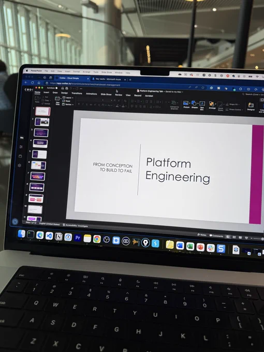Viewport: 264px width, 352px height.
Task: Switch to Slide Sorter view in status bar
Action: pyautogui.click(x=234, y=237)
